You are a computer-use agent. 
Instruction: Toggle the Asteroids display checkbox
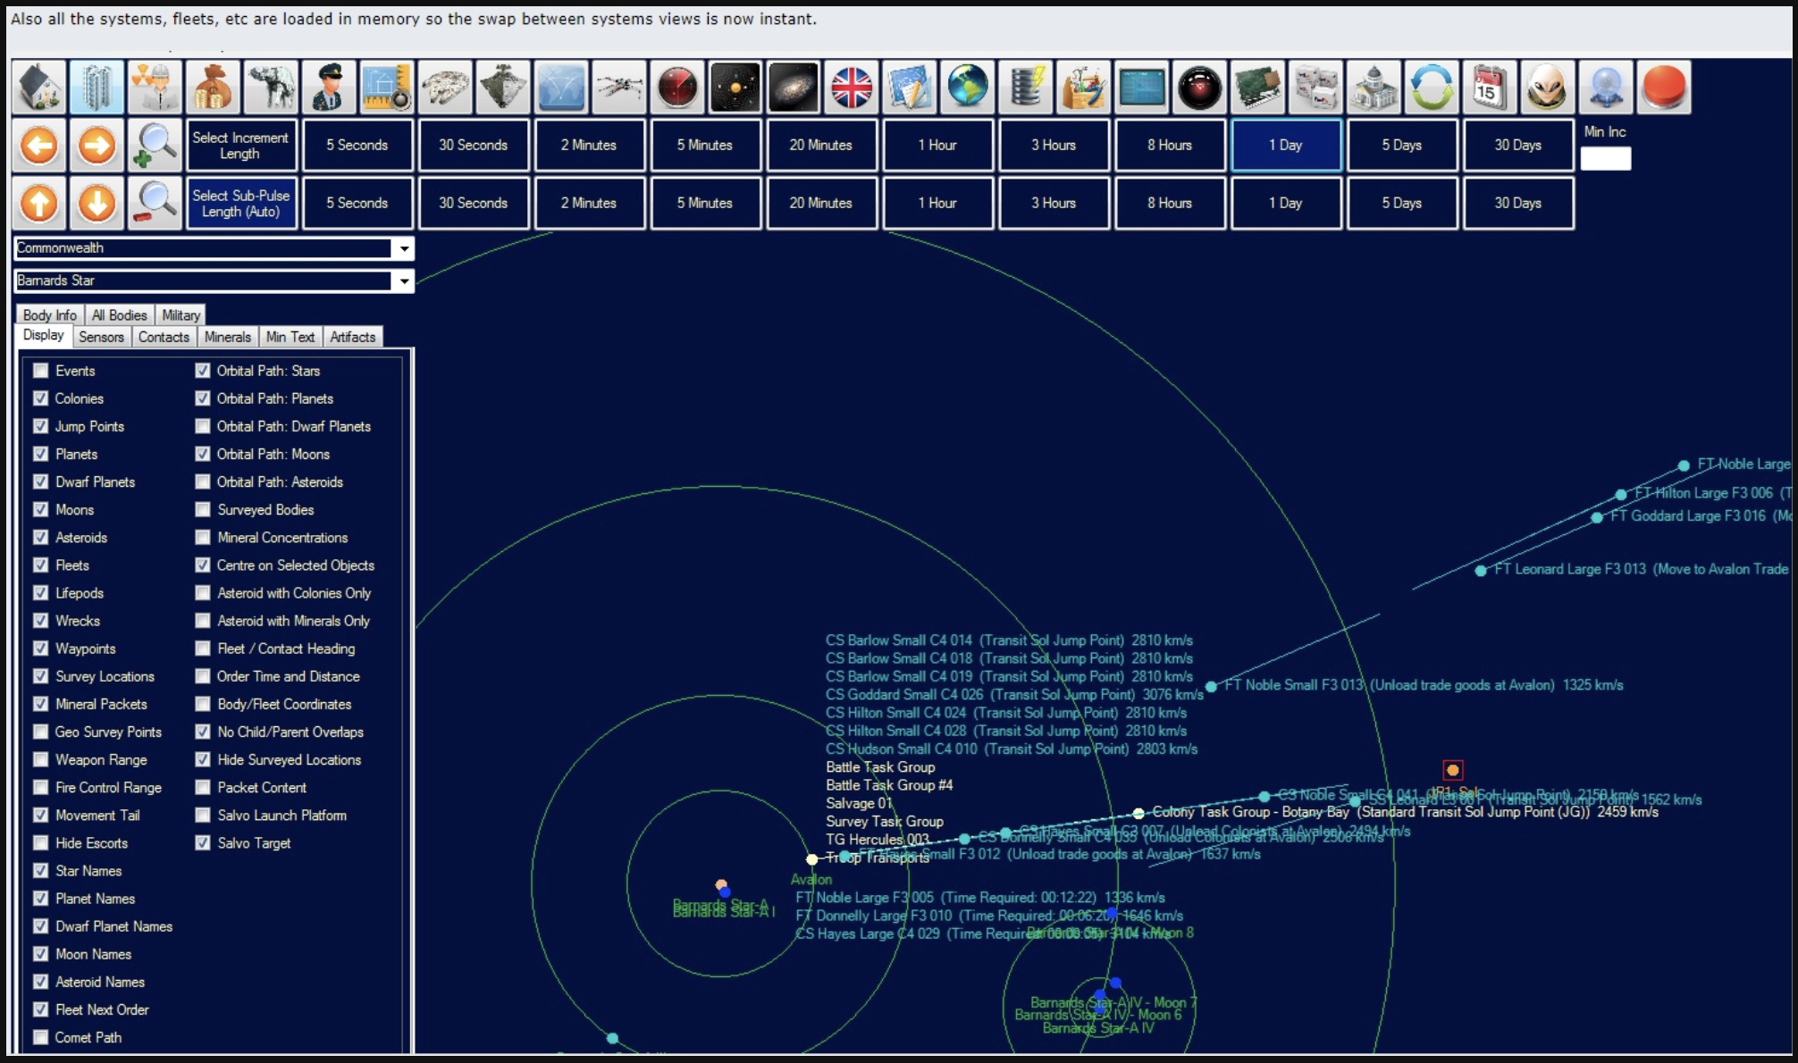pyautogui.click(x=40, y=537)
